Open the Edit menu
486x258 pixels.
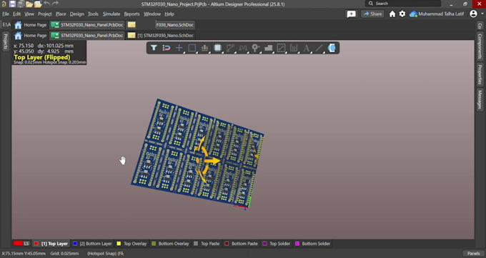click(16, 14)
